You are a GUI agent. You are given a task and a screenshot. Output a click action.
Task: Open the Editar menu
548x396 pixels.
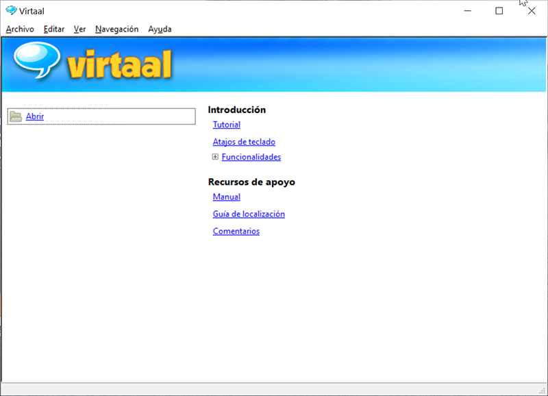click(54, 29)
